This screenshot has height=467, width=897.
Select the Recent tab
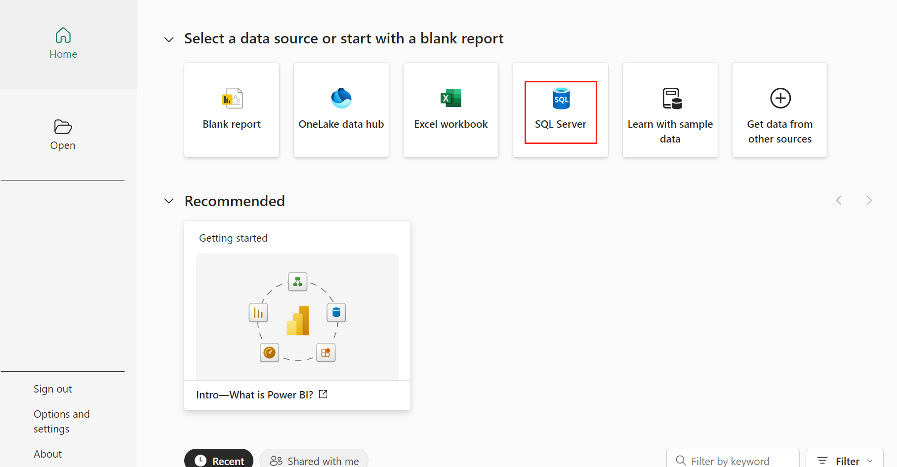pyautogui.click(x=219, y=460)
